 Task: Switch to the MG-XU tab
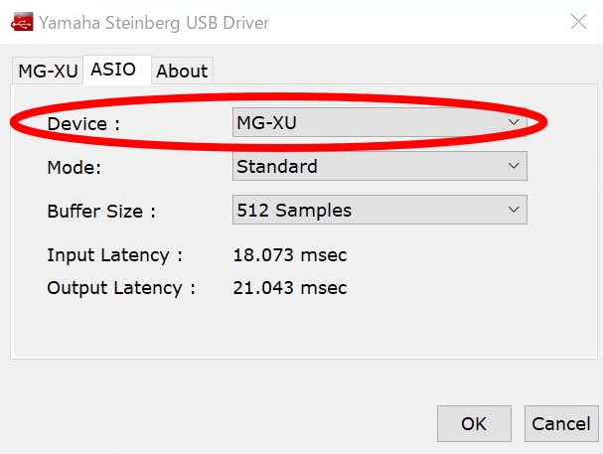47,71
